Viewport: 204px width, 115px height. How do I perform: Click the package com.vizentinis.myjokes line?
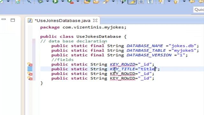pyautogui.click(x=83, y=27)
